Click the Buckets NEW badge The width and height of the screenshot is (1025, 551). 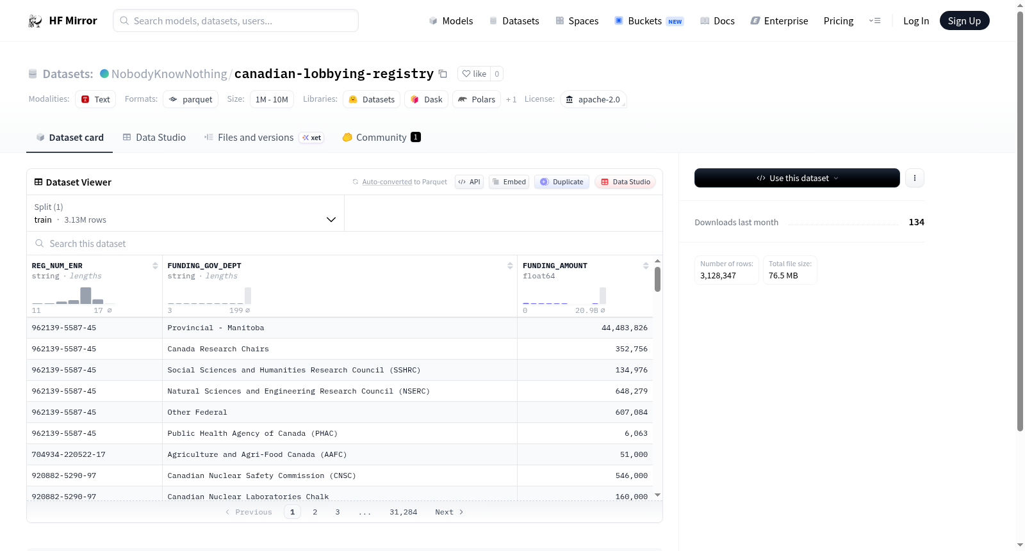pyautogui.click(x=675, y=22)
